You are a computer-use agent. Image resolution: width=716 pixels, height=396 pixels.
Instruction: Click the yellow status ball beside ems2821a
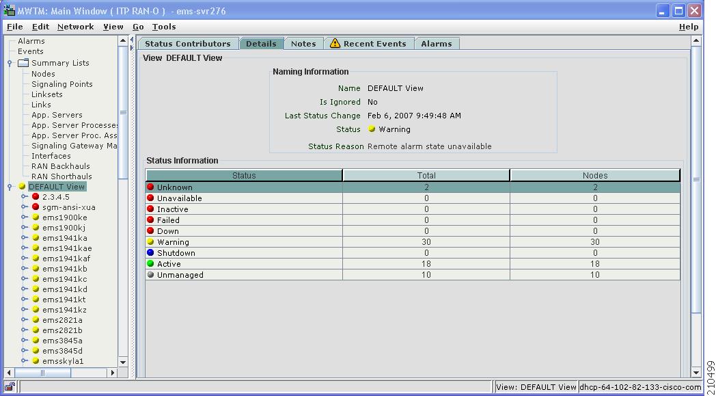coord(36,319)
